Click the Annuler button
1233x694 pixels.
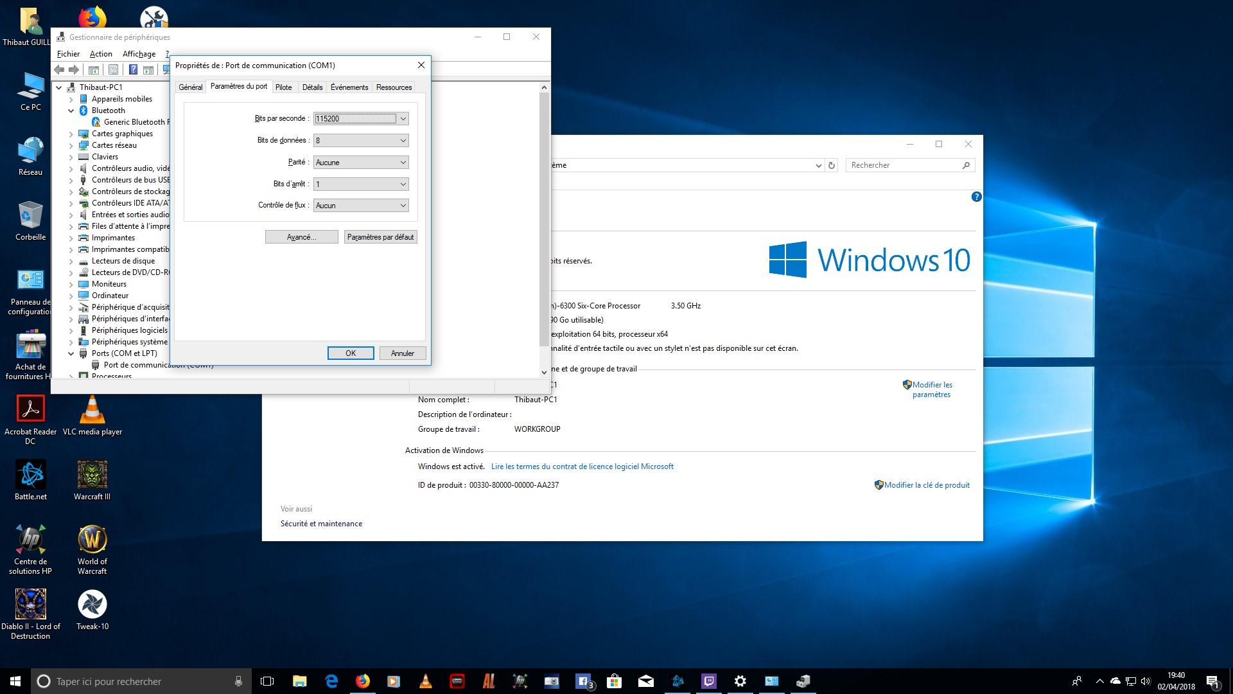[403, 353]
